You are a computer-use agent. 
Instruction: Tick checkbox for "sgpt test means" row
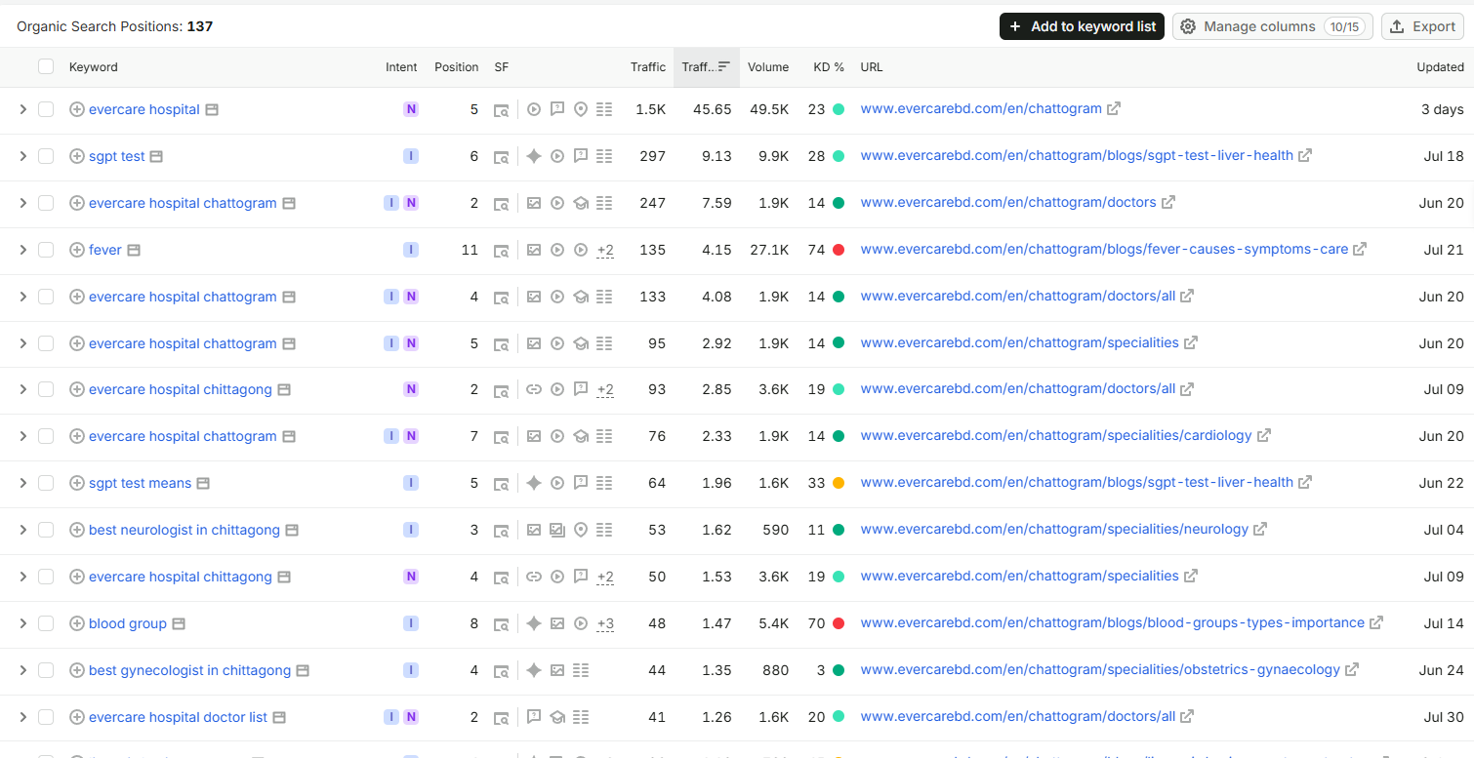[x=46, y=483]
